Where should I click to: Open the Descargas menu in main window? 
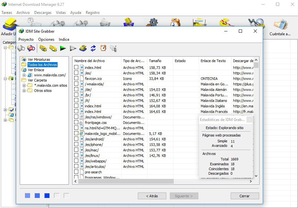point(43,13)
